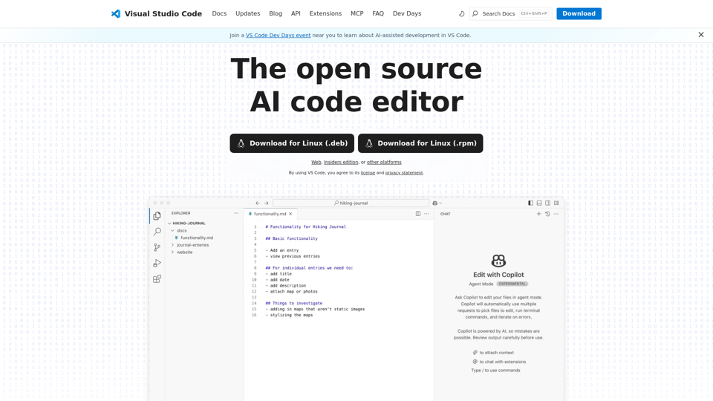
Task: Click split editor icon beside functionality.md tab
Action: click(x=418, y=214)
